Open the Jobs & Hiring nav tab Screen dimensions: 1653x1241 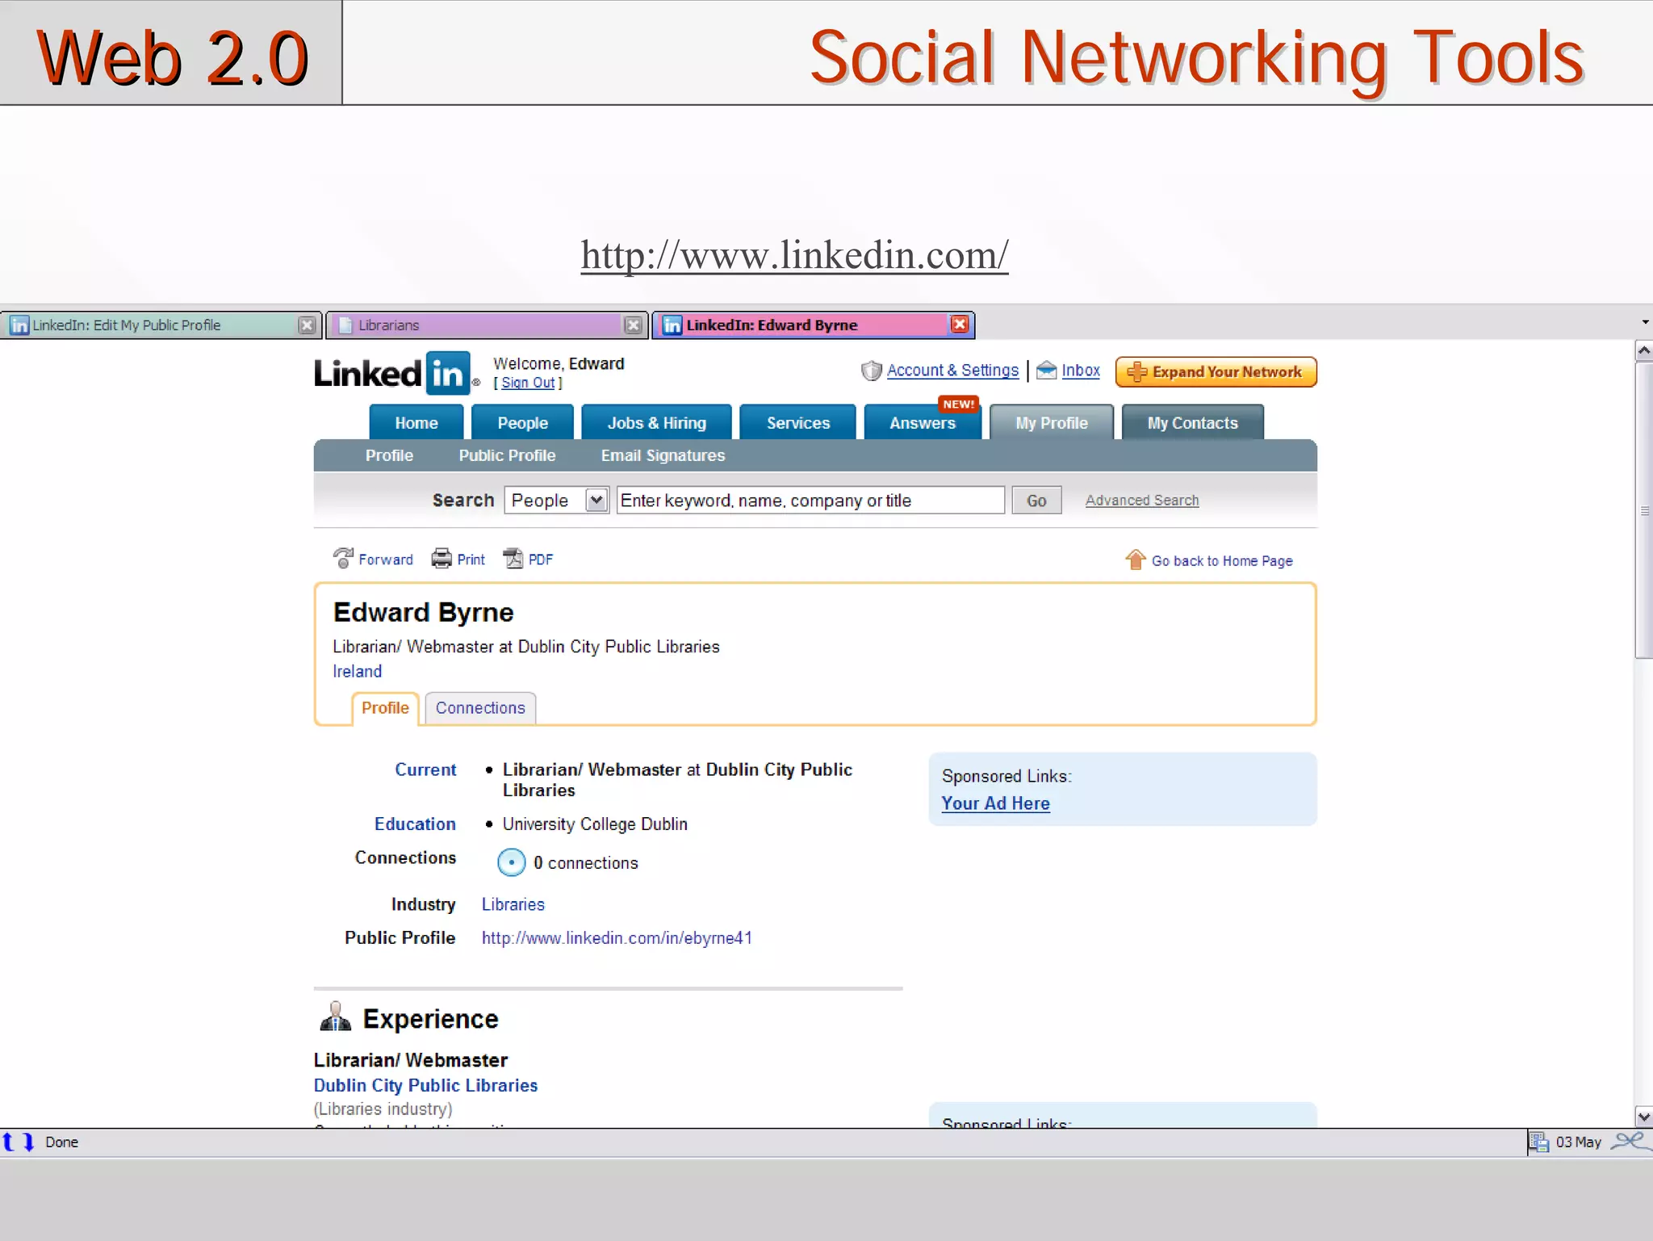pos(656,423)
